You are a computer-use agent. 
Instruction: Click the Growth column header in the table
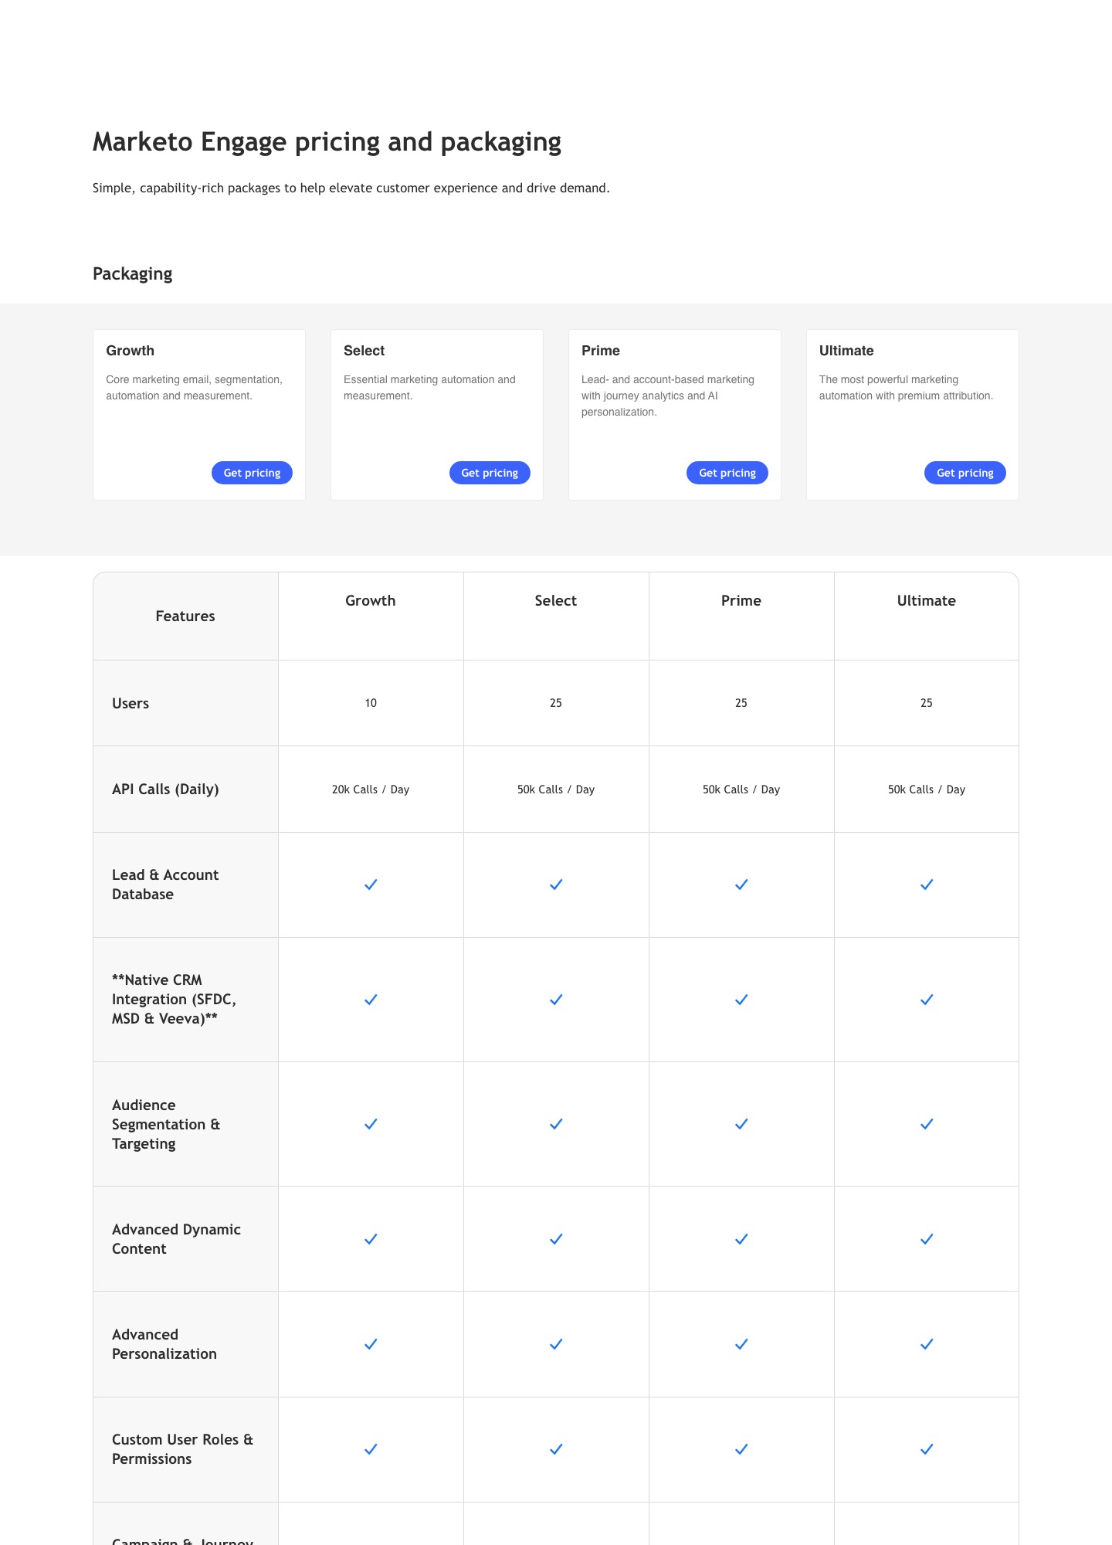coord(371,601)
